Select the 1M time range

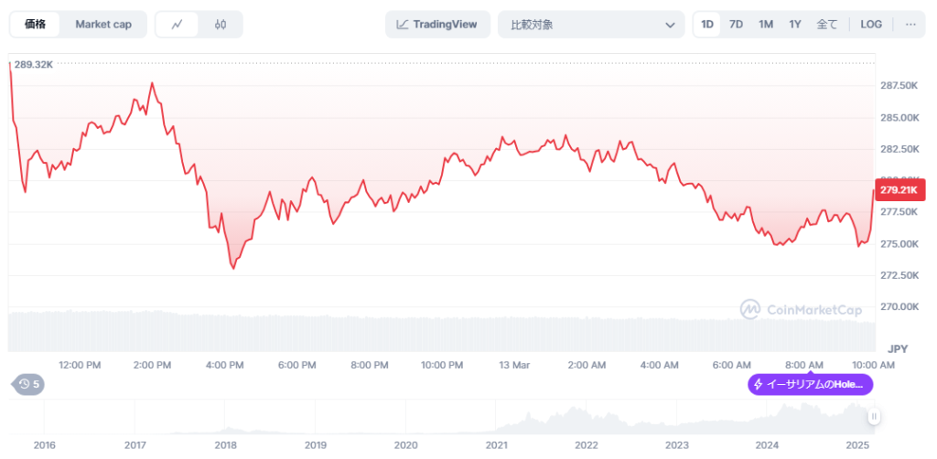pyautogui.click(x=766, y=25)
